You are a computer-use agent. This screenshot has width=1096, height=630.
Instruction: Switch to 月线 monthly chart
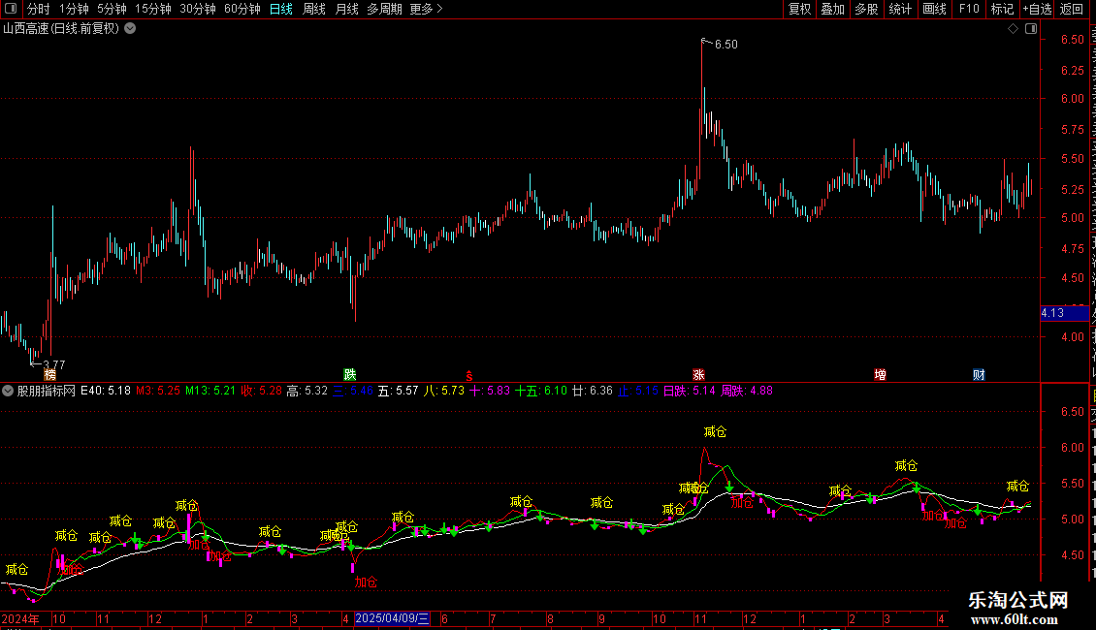coord(346,9)
